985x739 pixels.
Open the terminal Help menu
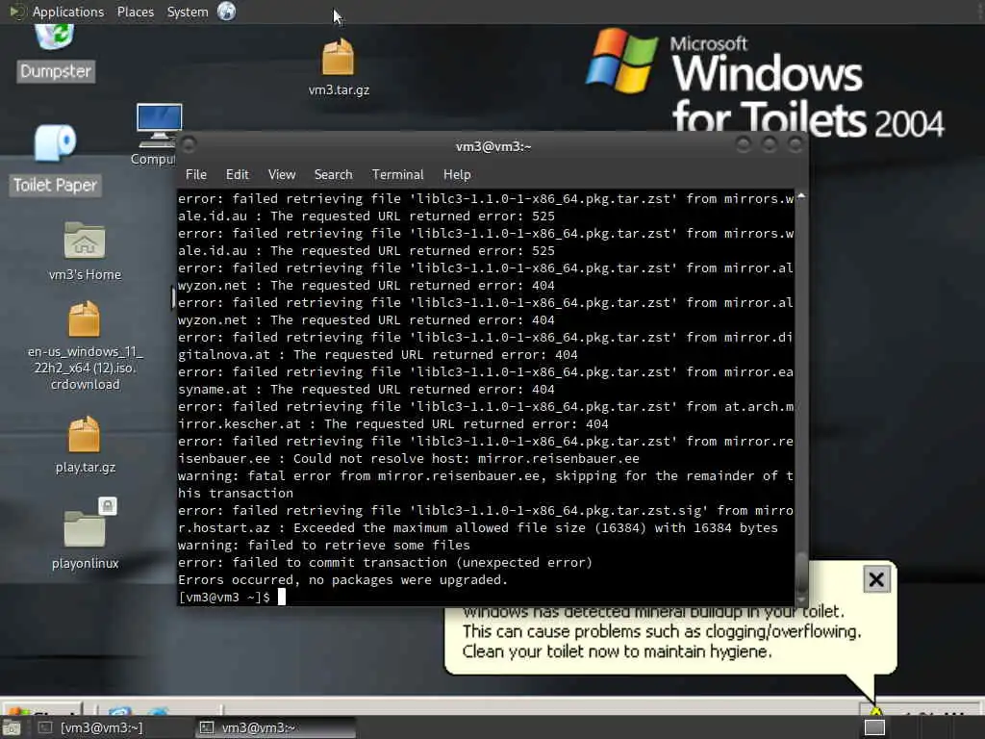[x=457, y=175]
